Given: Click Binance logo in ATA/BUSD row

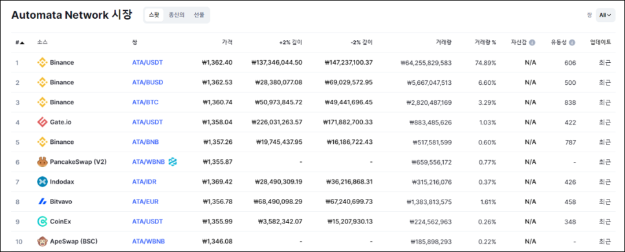Looking at the screenshot, I should [42, 83].
